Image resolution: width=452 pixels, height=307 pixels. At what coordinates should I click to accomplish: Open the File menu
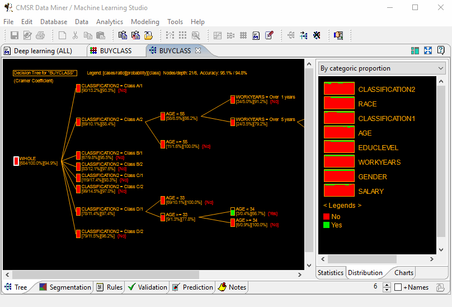(8, 22)
